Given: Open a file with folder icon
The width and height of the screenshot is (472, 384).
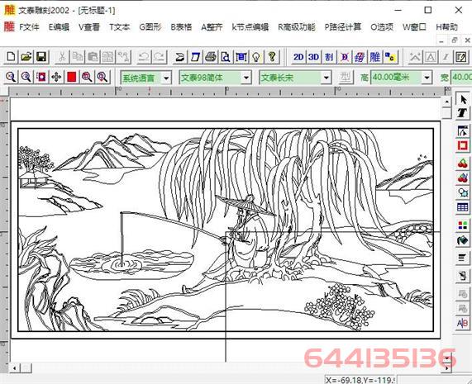Looking at the screenshot, I should pyautogui.click(x=26, y=56).
